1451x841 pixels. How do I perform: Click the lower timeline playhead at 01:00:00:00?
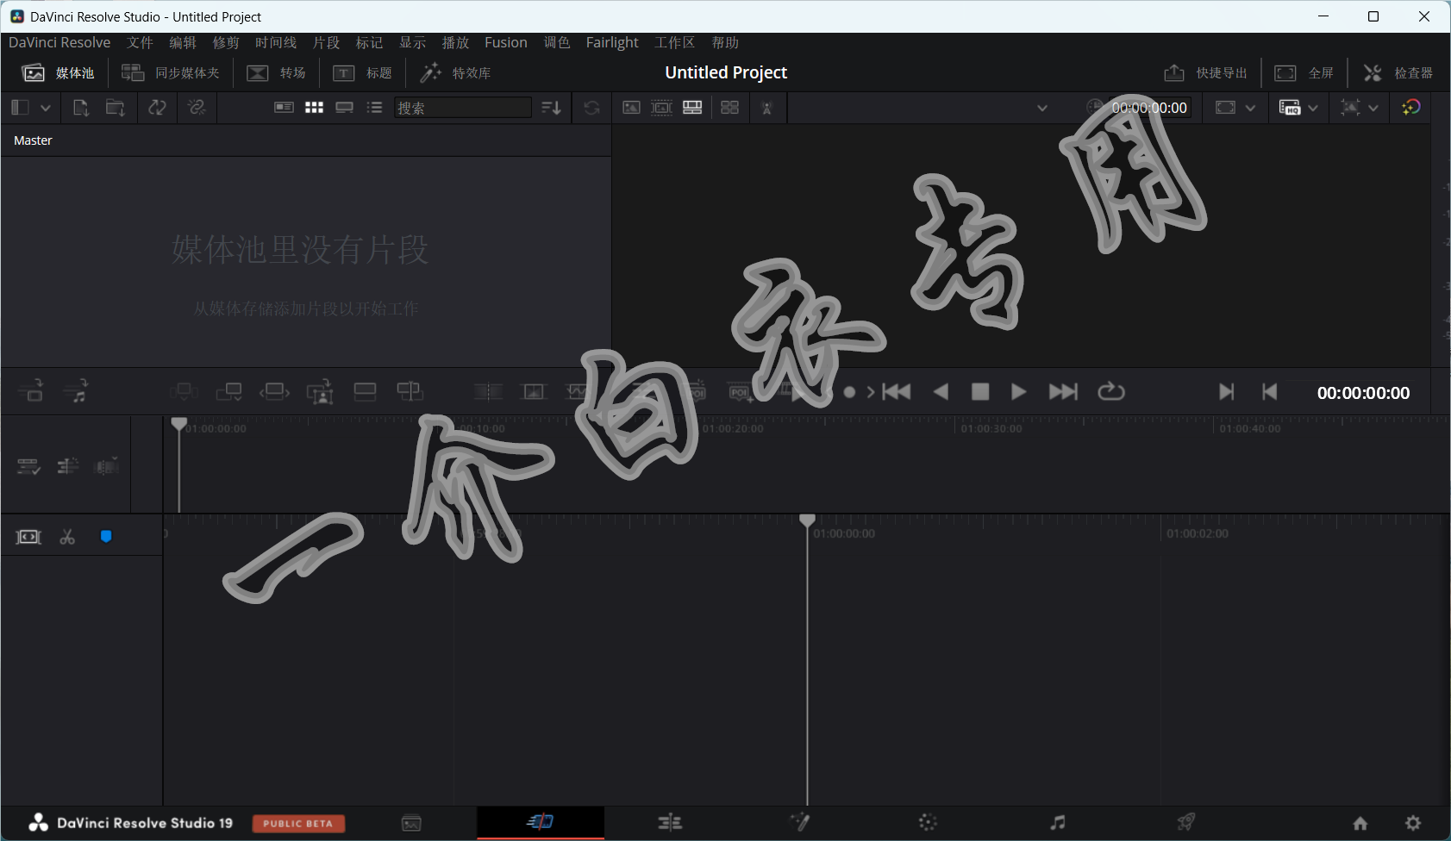(x=807, y=520)
